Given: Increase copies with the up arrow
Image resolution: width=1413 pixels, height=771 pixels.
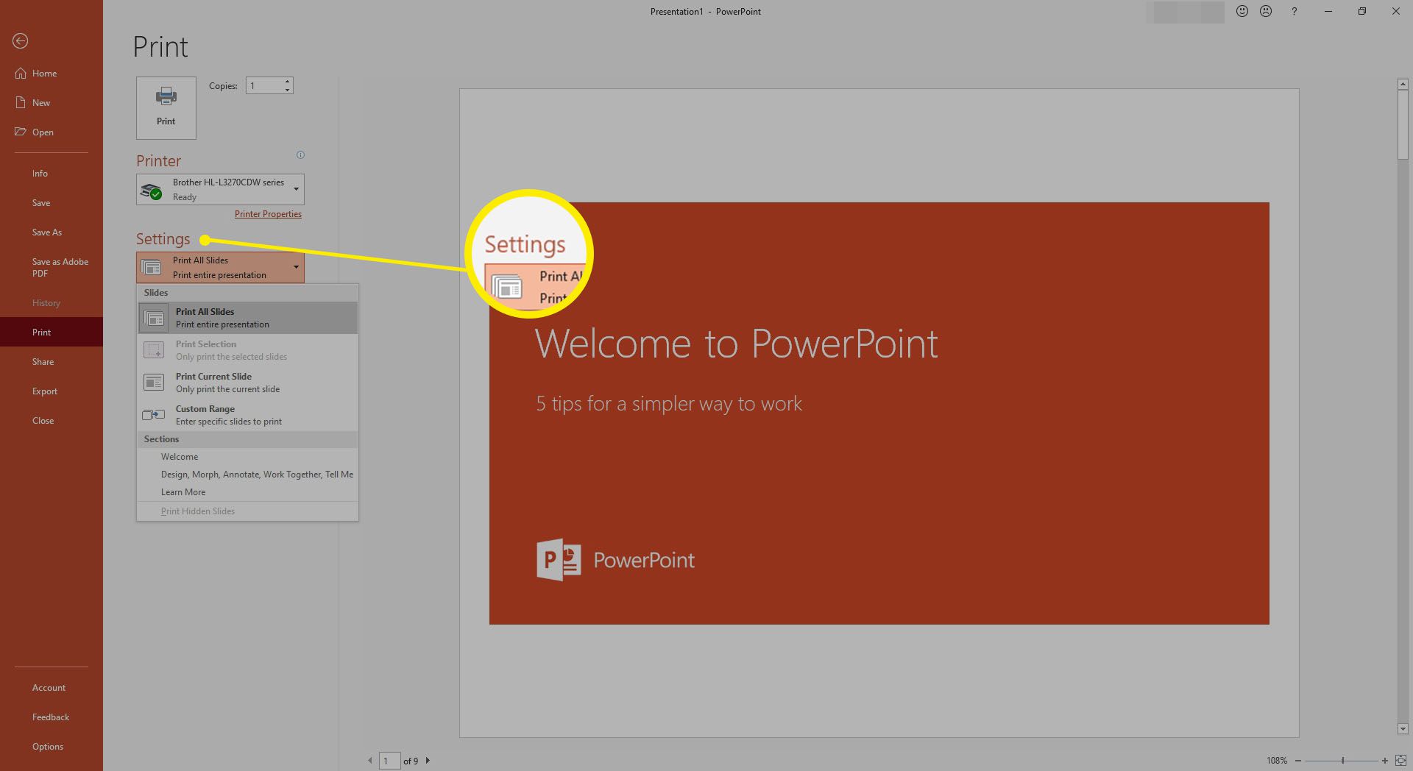Looking at the screenshot, I should click(x=288, y=81).
